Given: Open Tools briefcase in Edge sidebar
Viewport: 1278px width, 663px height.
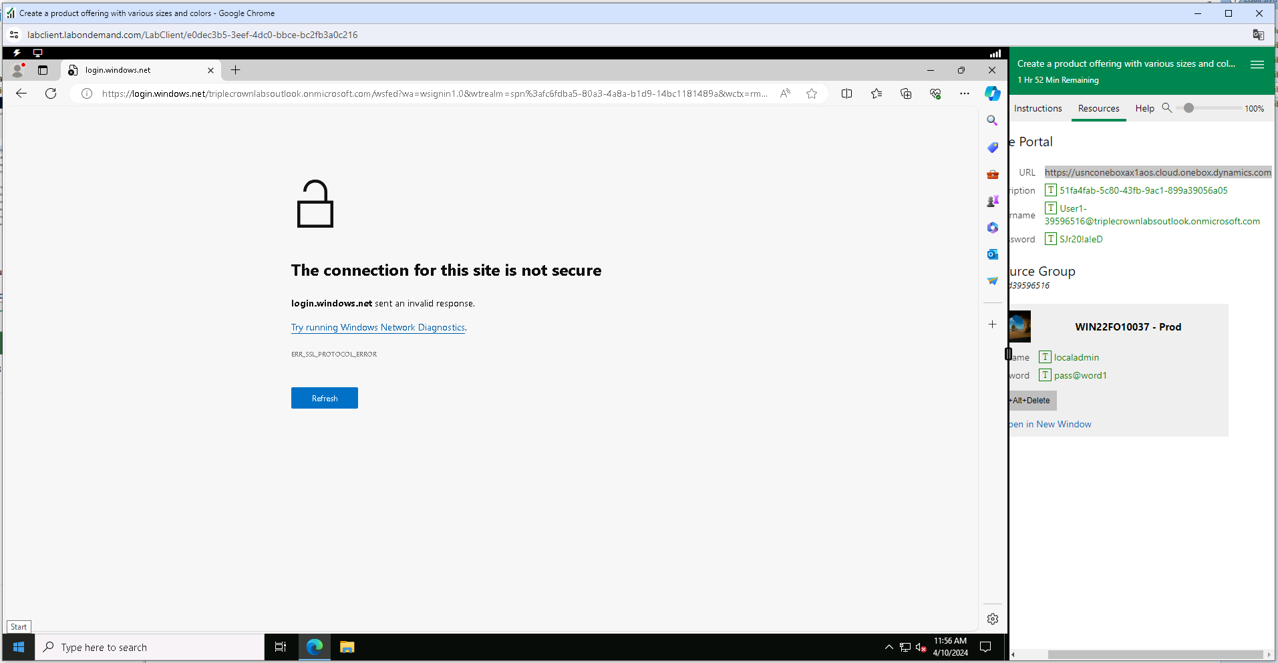Looking at the screenshot, I should [x=993, y=174].
